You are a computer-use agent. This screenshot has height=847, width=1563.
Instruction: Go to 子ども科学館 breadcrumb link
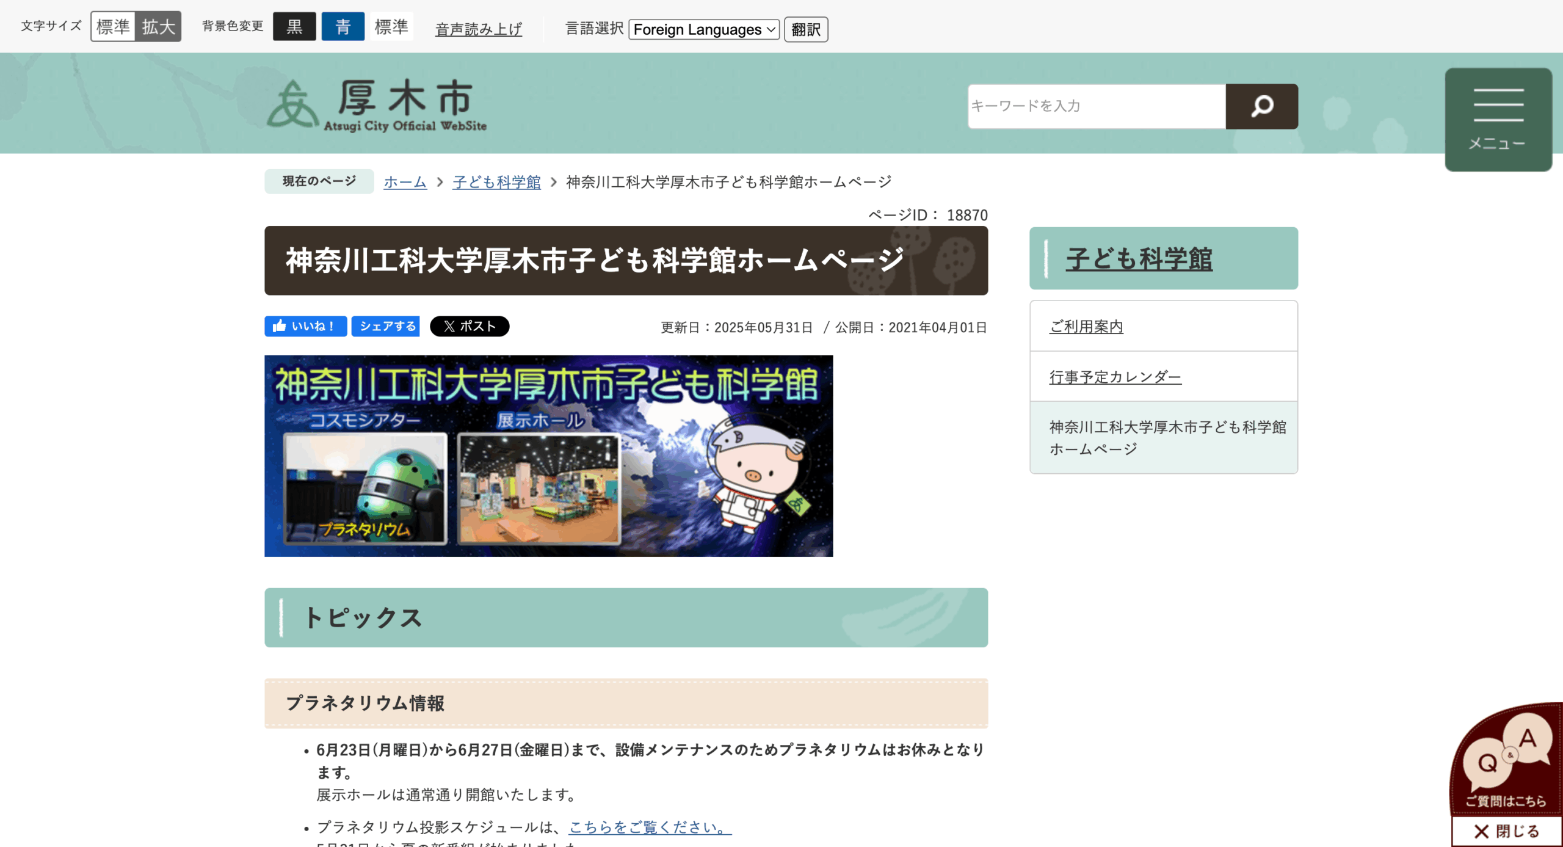[496, 182]
